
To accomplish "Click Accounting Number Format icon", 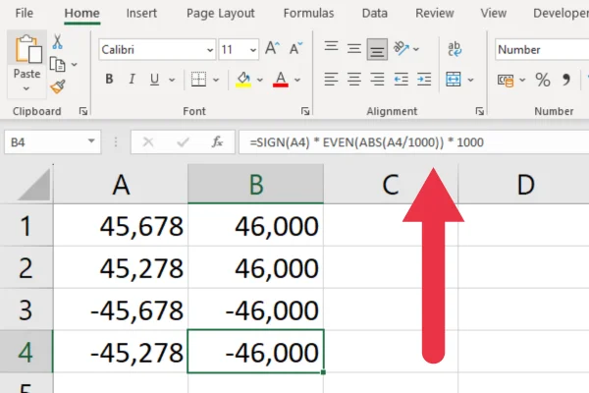I will 506,81.
